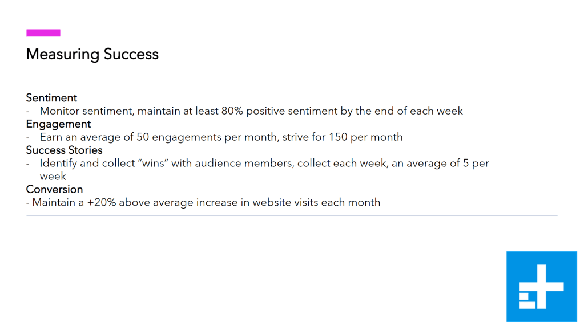Click the "Earn an average of 50 engagements" line
Image resolution: width=584 pixels, height=327 pixels.
(221, 137)
